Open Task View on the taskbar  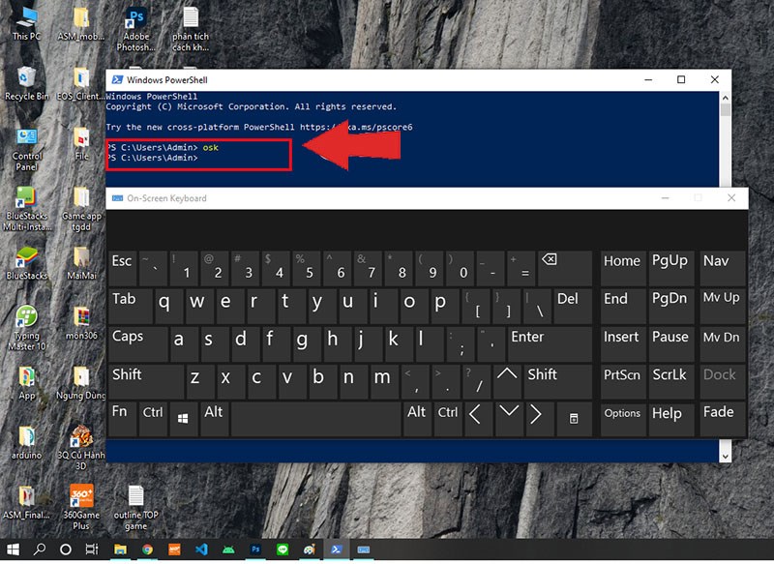pyautogui.click(x=92, y=549)
